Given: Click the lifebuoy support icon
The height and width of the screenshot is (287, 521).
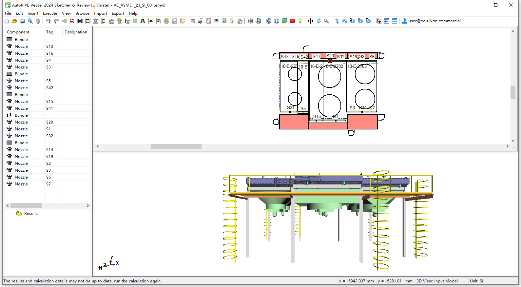Looking at the screenshot, I should tap(277, 21).
